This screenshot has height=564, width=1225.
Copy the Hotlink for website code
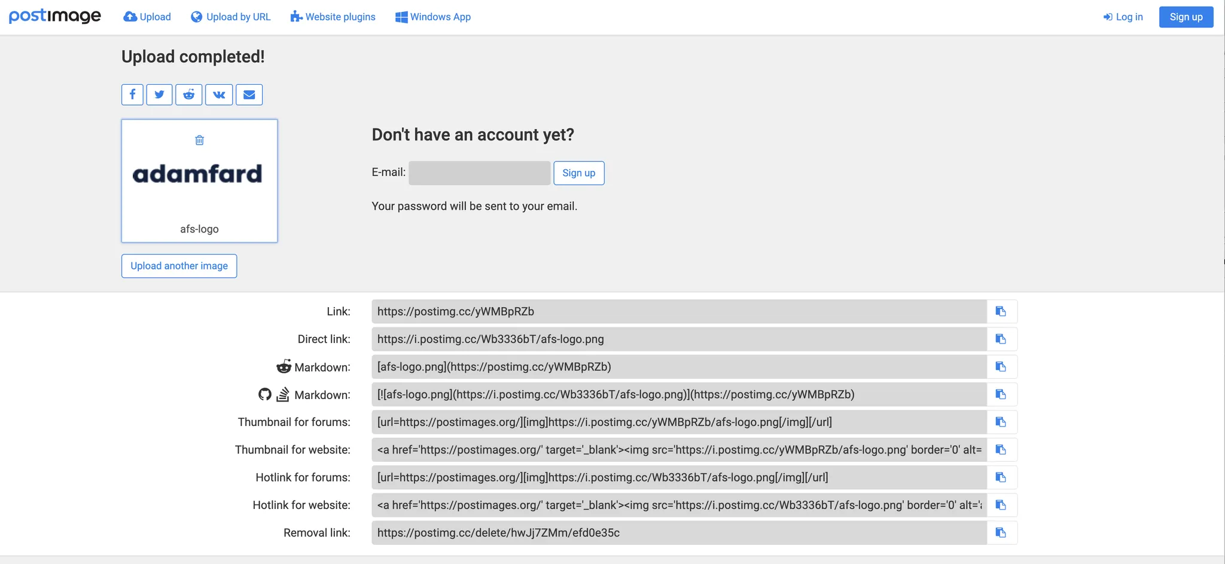pos(1001,505)
